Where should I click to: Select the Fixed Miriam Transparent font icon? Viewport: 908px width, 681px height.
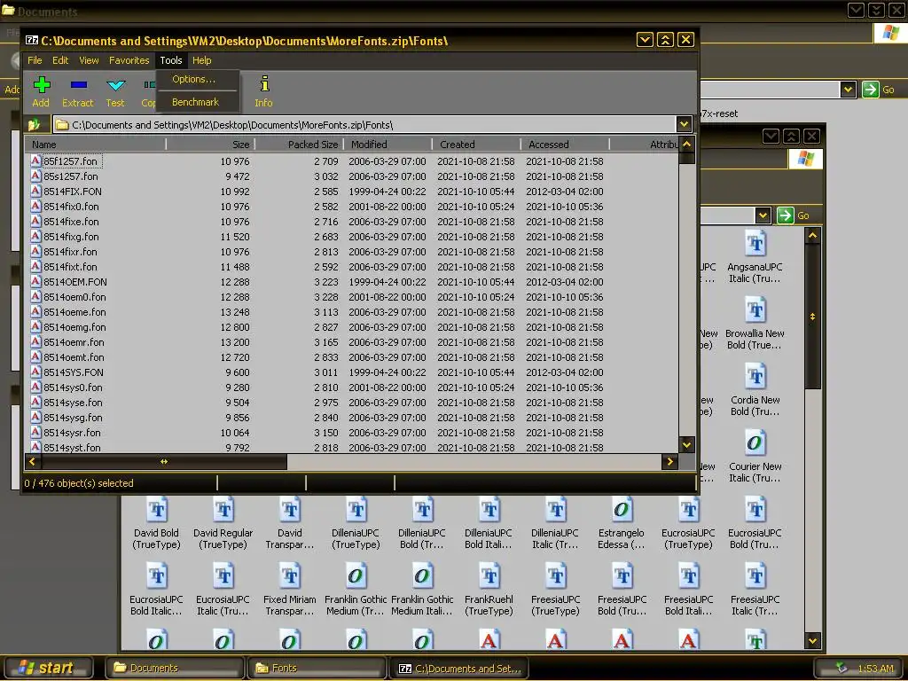[290, 576]
